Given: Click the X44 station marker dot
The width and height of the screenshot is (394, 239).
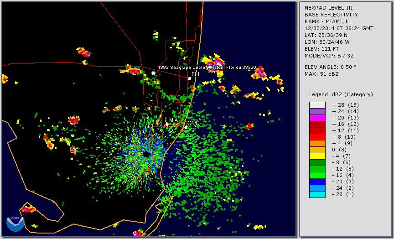Looking at the screenshot, I should click(186, 127).
